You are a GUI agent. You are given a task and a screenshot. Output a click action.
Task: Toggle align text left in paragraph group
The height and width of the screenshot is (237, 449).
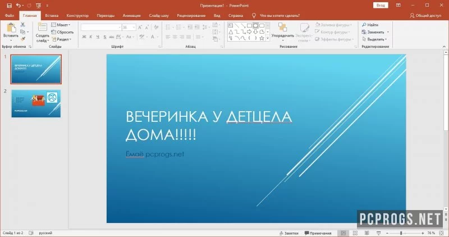168,37
